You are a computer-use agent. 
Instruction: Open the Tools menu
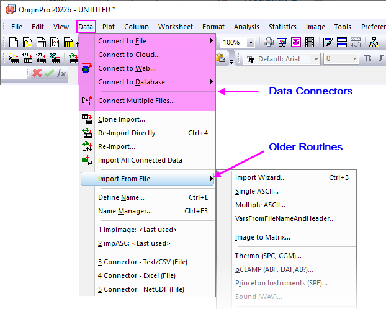[343, 27]
